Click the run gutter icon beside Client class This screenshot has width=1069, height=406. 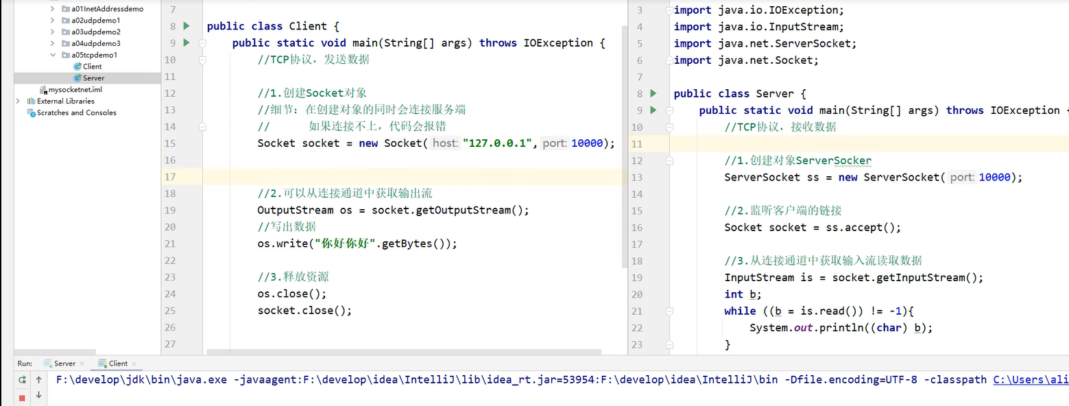187,26
